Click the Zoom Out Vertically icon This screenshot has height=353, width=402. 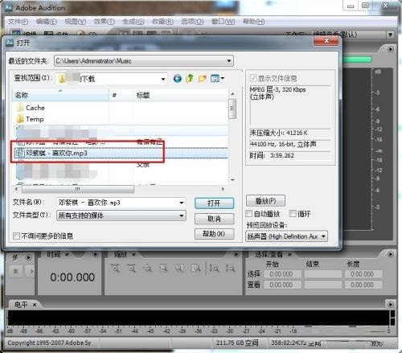tap(230, 268)
